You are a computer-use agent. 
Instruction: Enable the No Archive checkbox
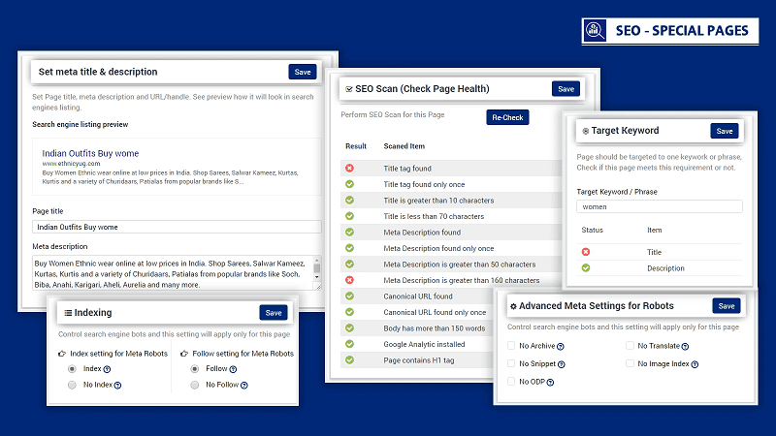(511, 346)
